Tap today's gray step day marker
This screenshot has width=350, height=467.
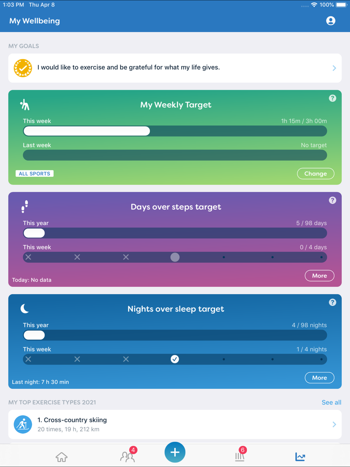[175, 257]
